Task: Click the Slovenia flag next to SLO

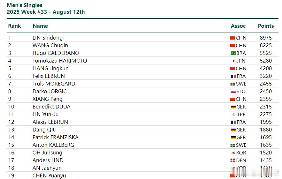Action: point(233,92)
